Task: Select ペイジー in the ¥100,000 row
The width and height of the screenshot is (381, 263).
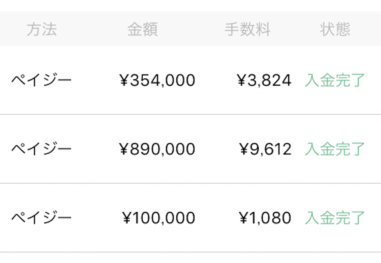Action: point(42,218)
